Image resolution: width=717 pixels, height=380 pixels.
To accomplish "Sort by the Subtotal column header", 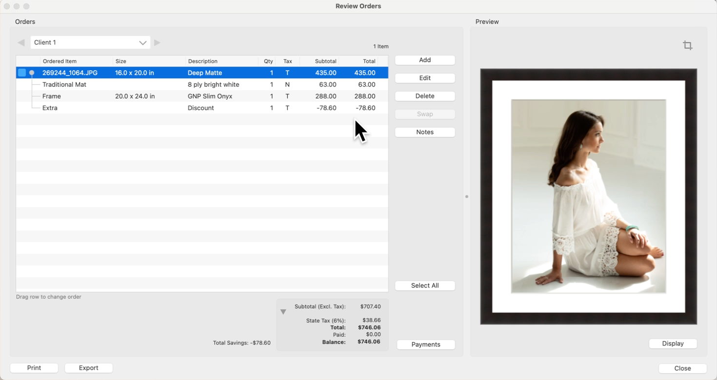I will (x=325, y=61).
